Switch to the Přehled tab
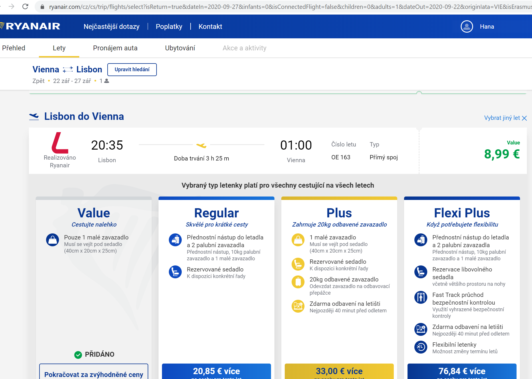The width and height of the screenshot is (532, 379). (14, 48)
